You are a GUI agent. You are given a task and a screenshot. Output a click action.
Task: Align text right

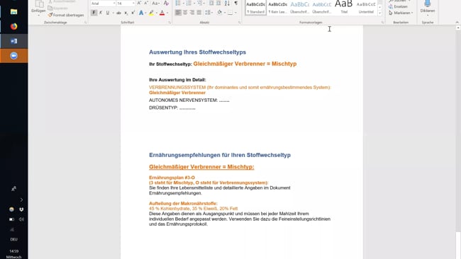pos(192,13)
